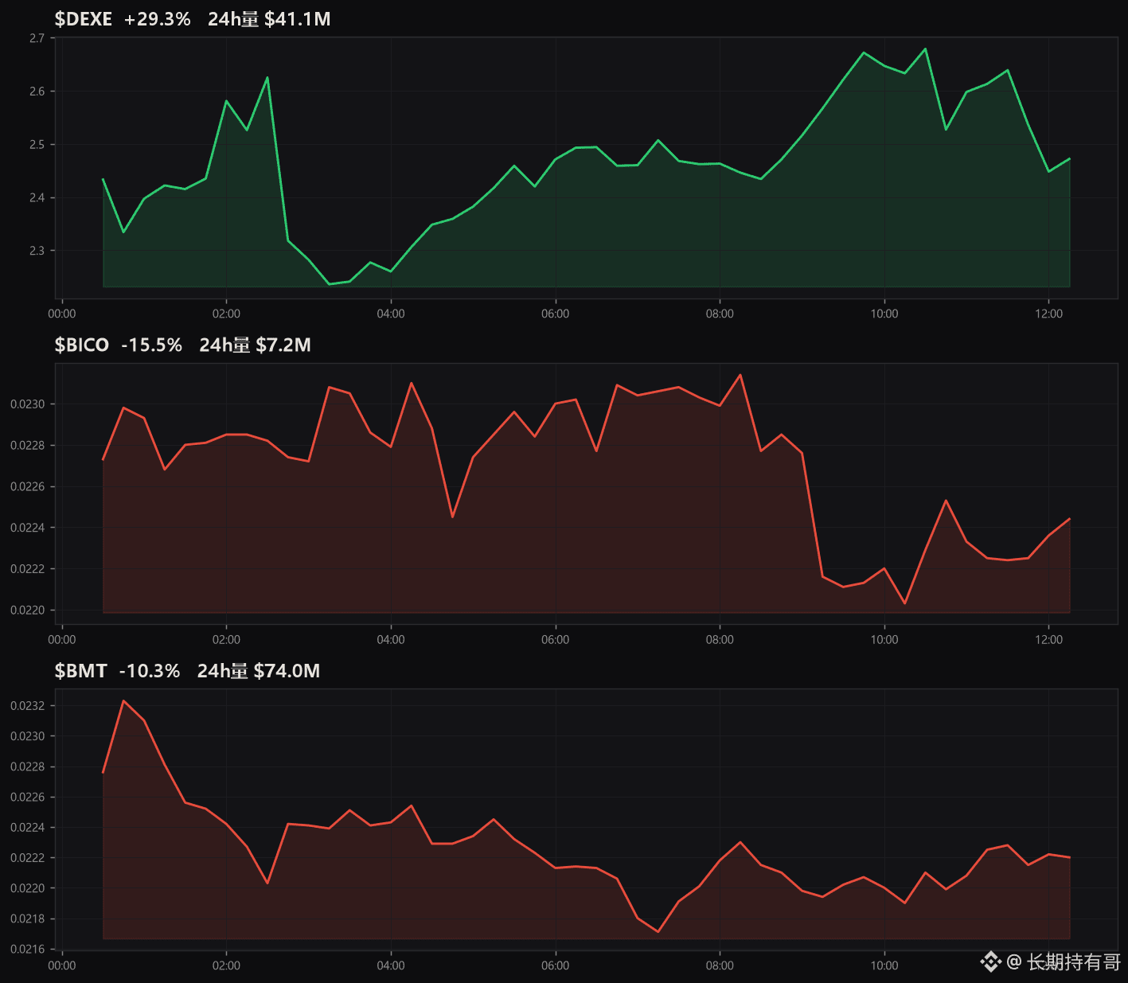This screenshot has width=1128, height=983.
Task: Click the 00:00 tick under BICO chart
Action: click(x=62, y=640)
